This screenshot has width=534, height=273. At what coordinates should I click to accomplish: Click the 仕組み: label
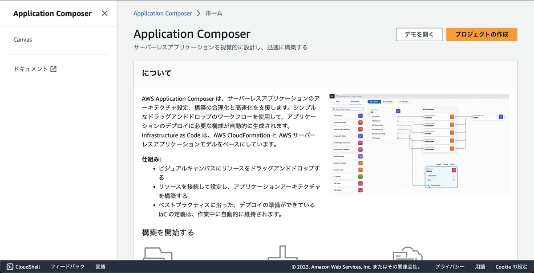point(151,159)
